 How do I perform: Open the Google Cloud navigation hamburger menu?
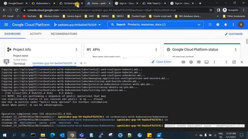pyautogui.click(x=6, y=25)
